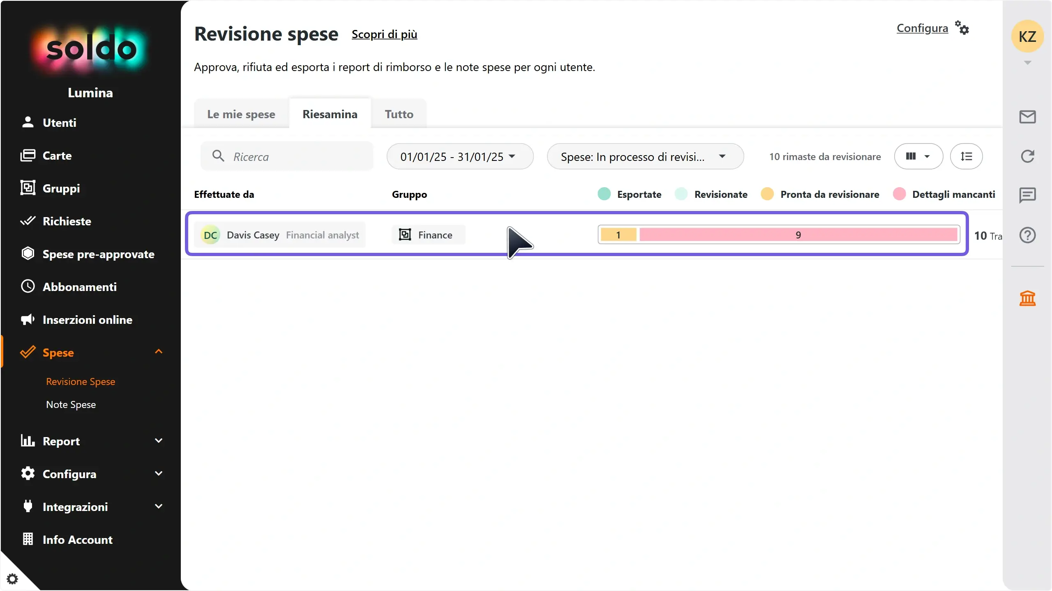The image size is (1052, 591).
Task: Expand the Configura sidebar section
Action: [x=159, y=474]
